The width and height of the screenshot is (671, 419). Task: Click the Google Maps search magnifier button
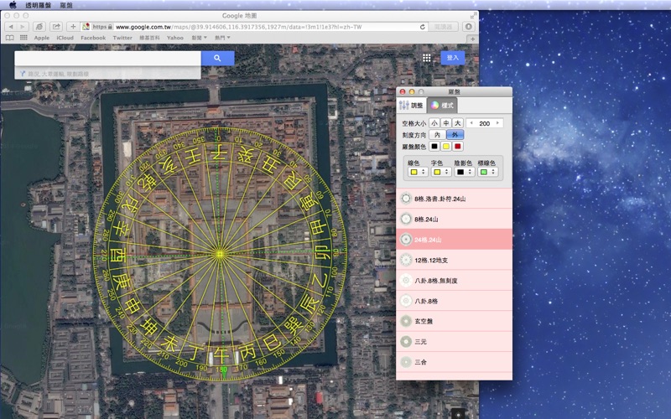pos(217,59)
